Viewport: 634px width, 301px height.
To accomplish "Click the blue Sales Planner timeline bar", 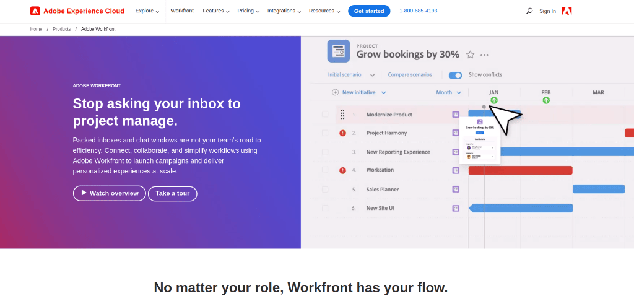I will (599, 189).
